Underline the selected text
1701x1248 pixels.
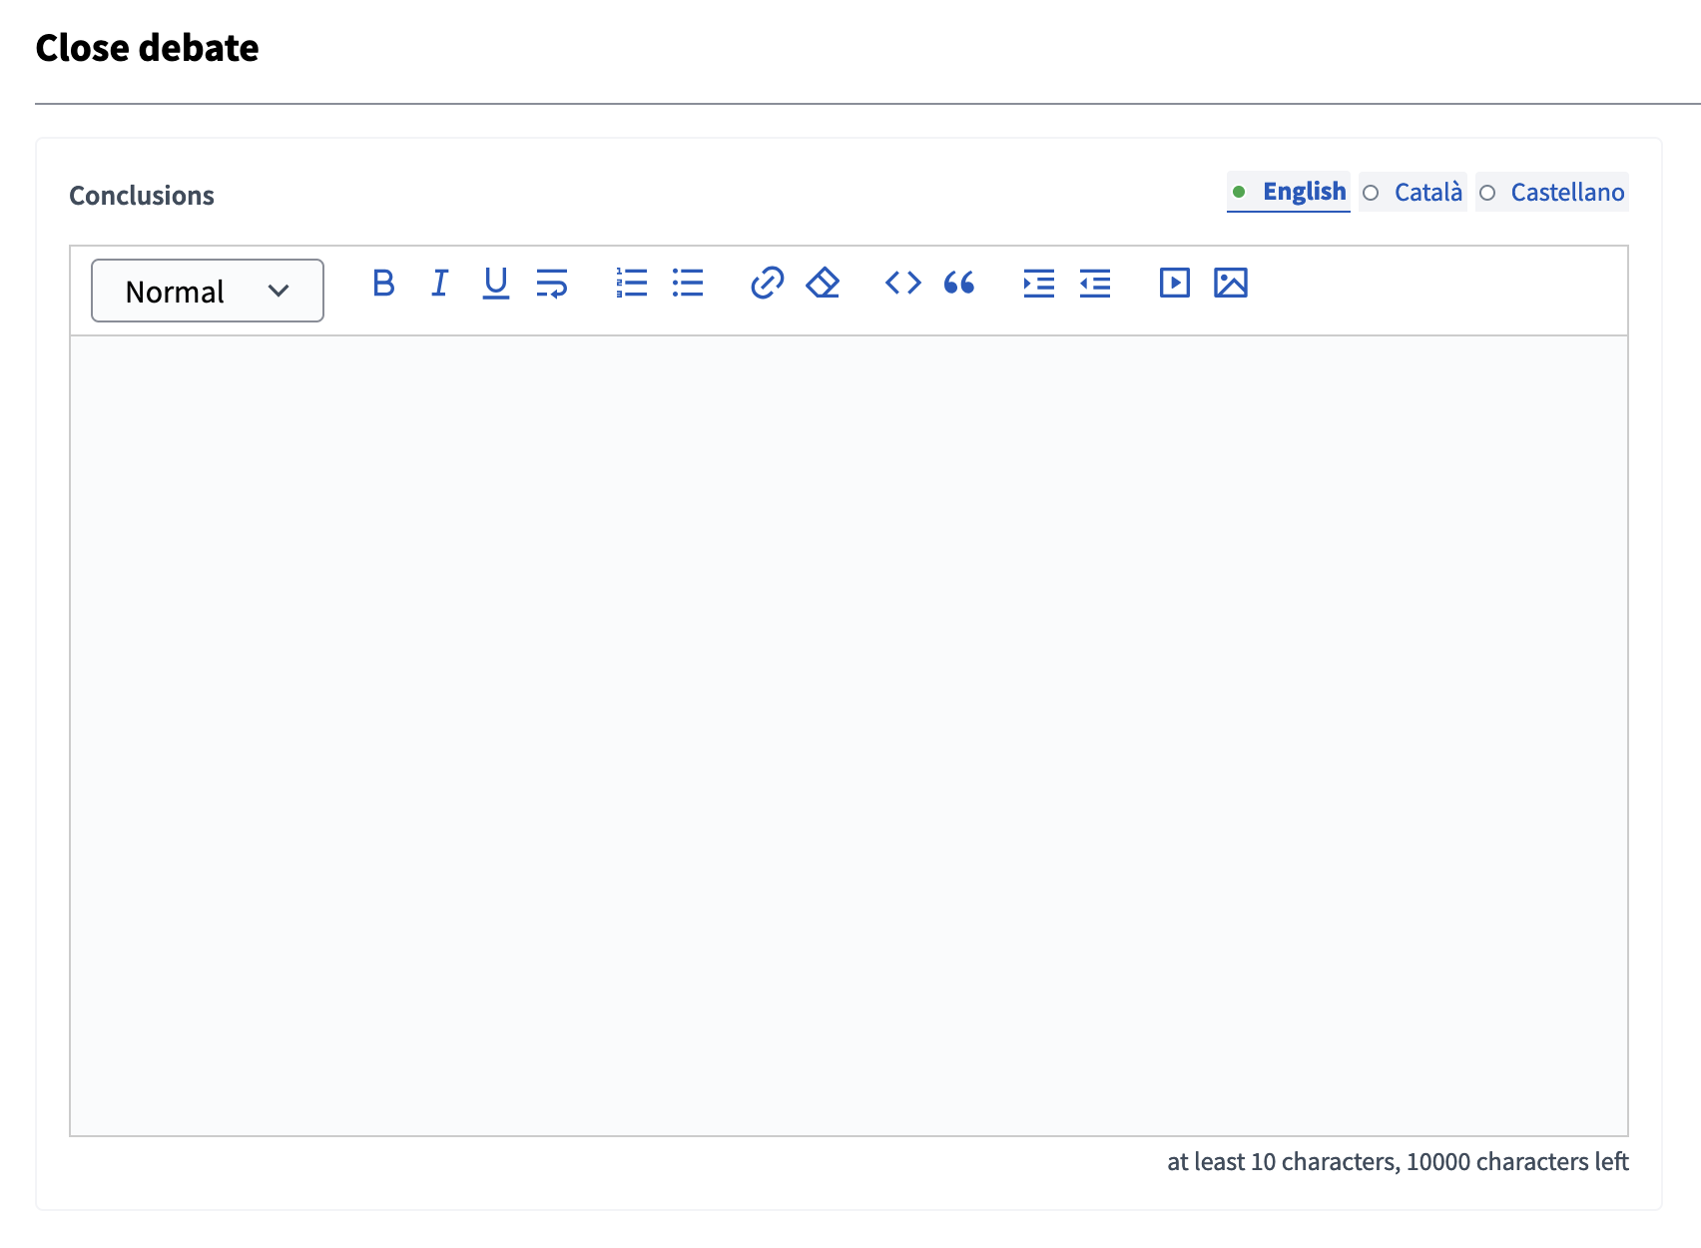point(495,284)
